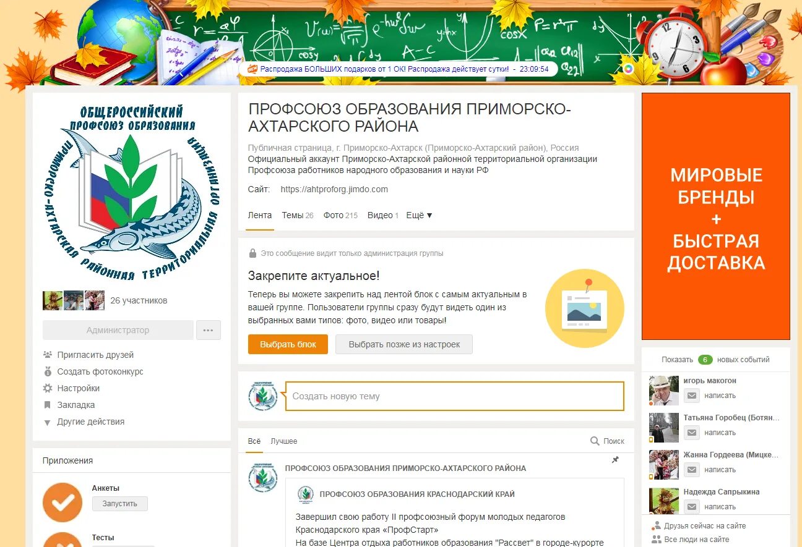This screenshot has width=802, height=547.
Task: Click the message envelope icon for игорь макогон
Action: pos(692,396)
